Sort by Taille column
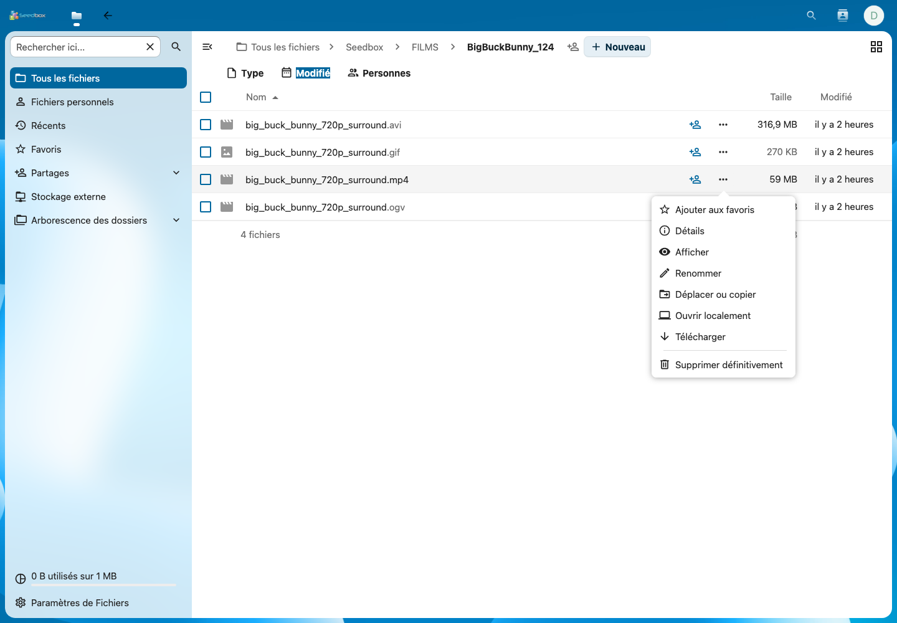This screenshot has height=623, width=897. [x=781, y=97]
